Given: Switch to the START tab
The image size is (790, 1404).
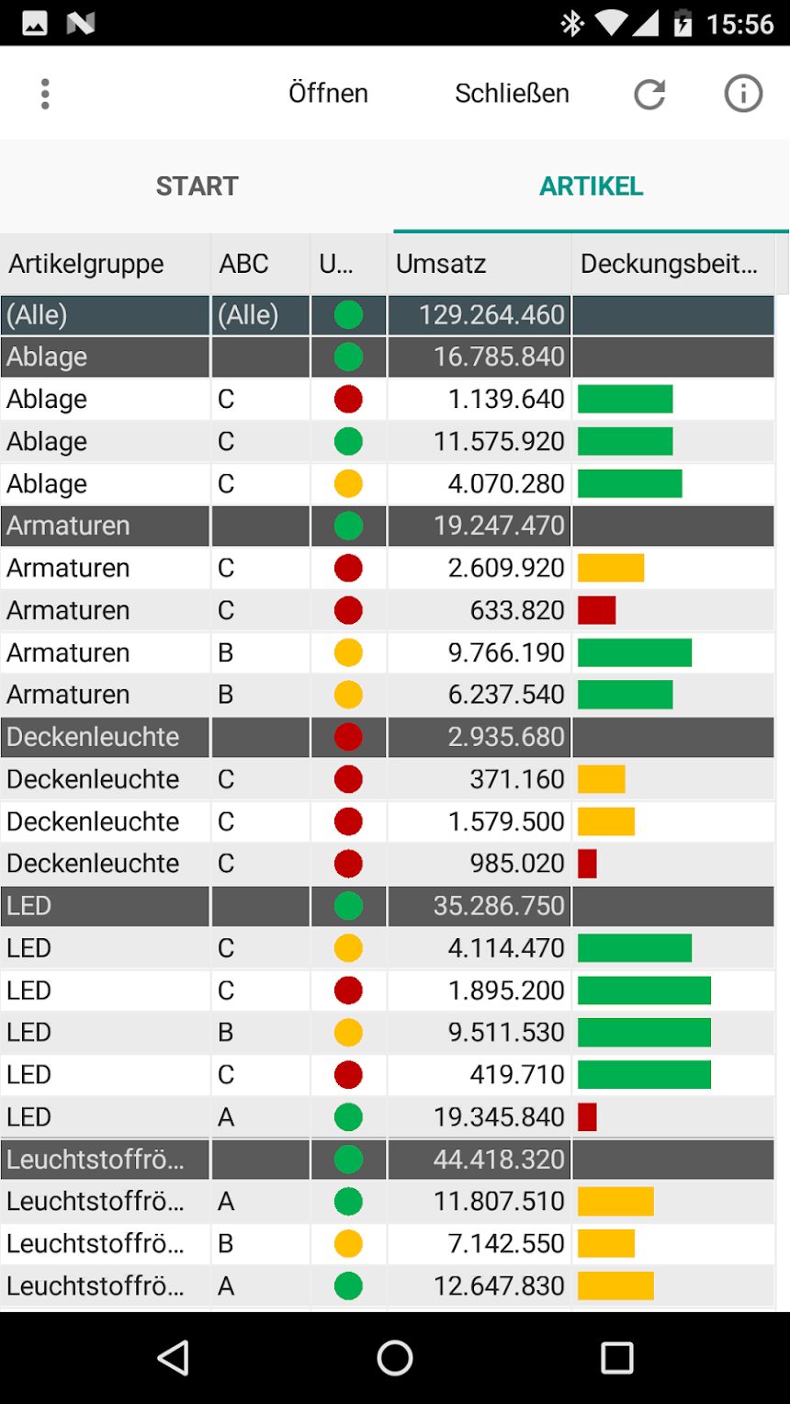Looking at the screenshot, I should click(x=197, y=186).
